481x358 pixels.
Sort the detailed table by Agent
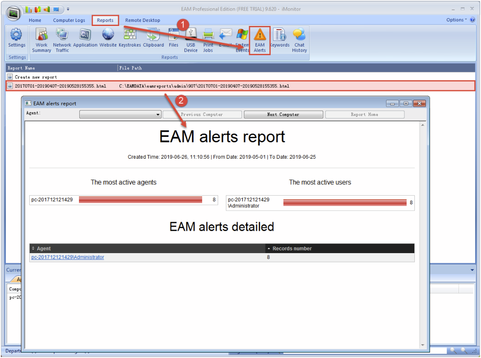point(147,248)
